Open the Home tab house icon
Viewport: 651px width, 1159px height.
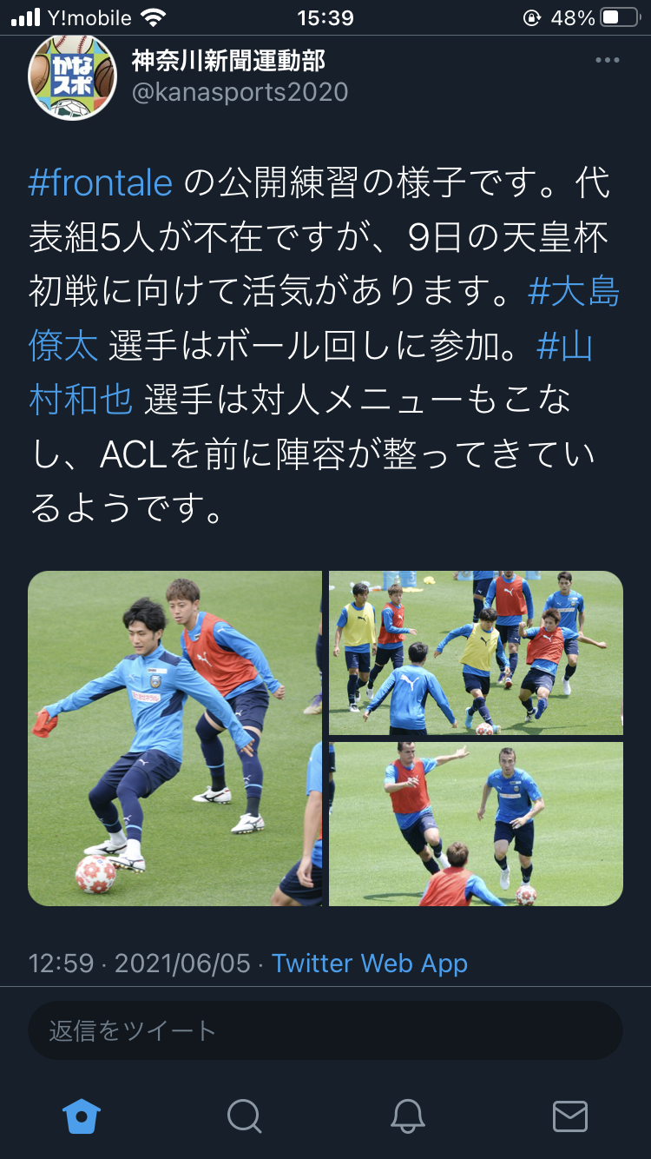(x=82, y=1115)
